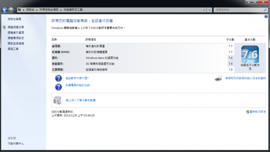Click the Back navigation arrow
Image resolution: width=270 pixels, height=152 pixels.
coord(5,10)
